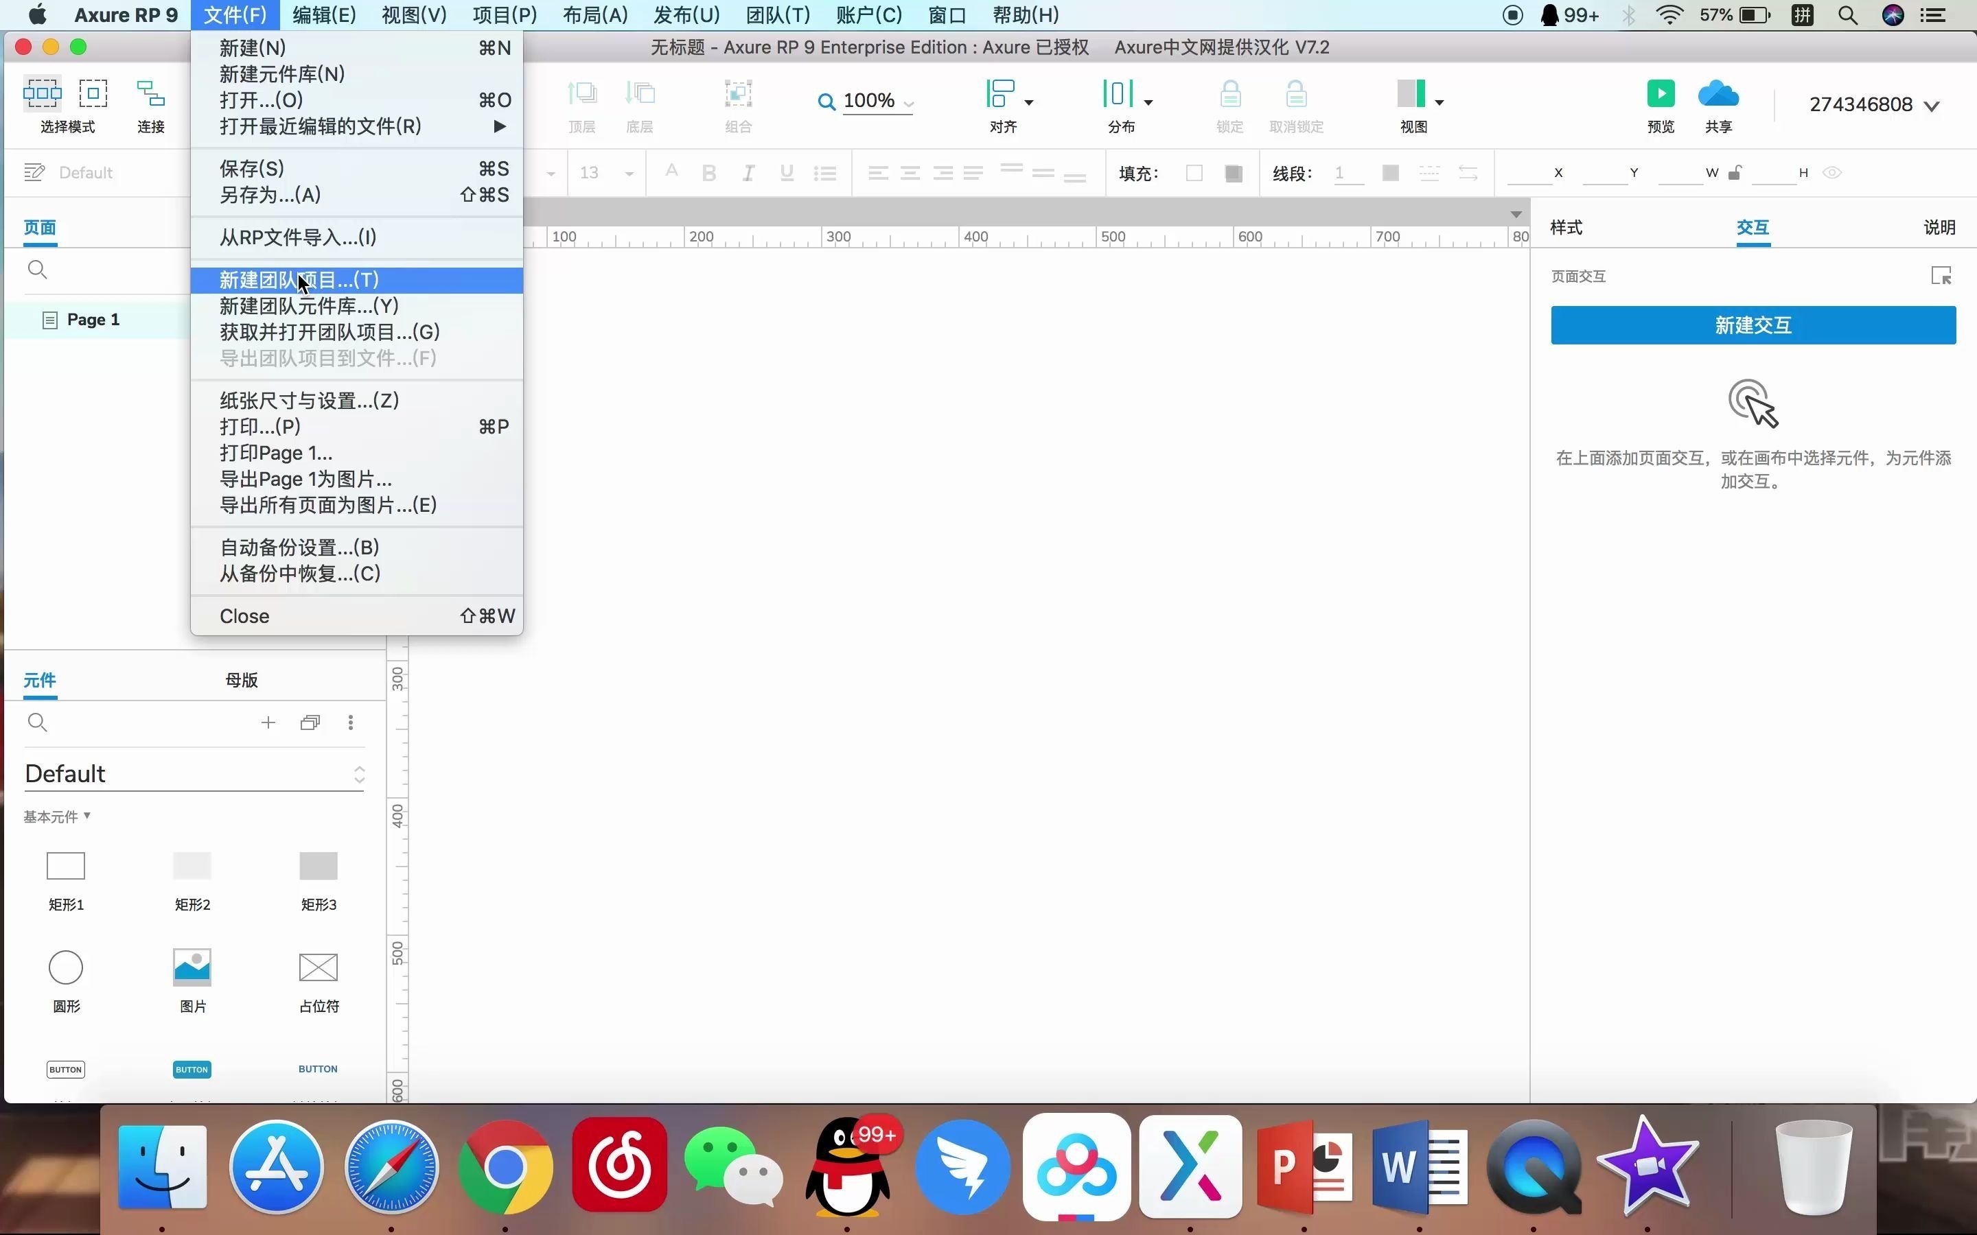
Task: Click the 锁定 lock icon
Action: point(1230,93)
